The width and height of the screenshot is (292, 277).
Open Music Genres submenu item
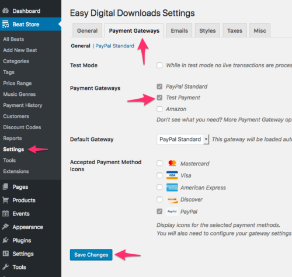click(x=19, y=94)
